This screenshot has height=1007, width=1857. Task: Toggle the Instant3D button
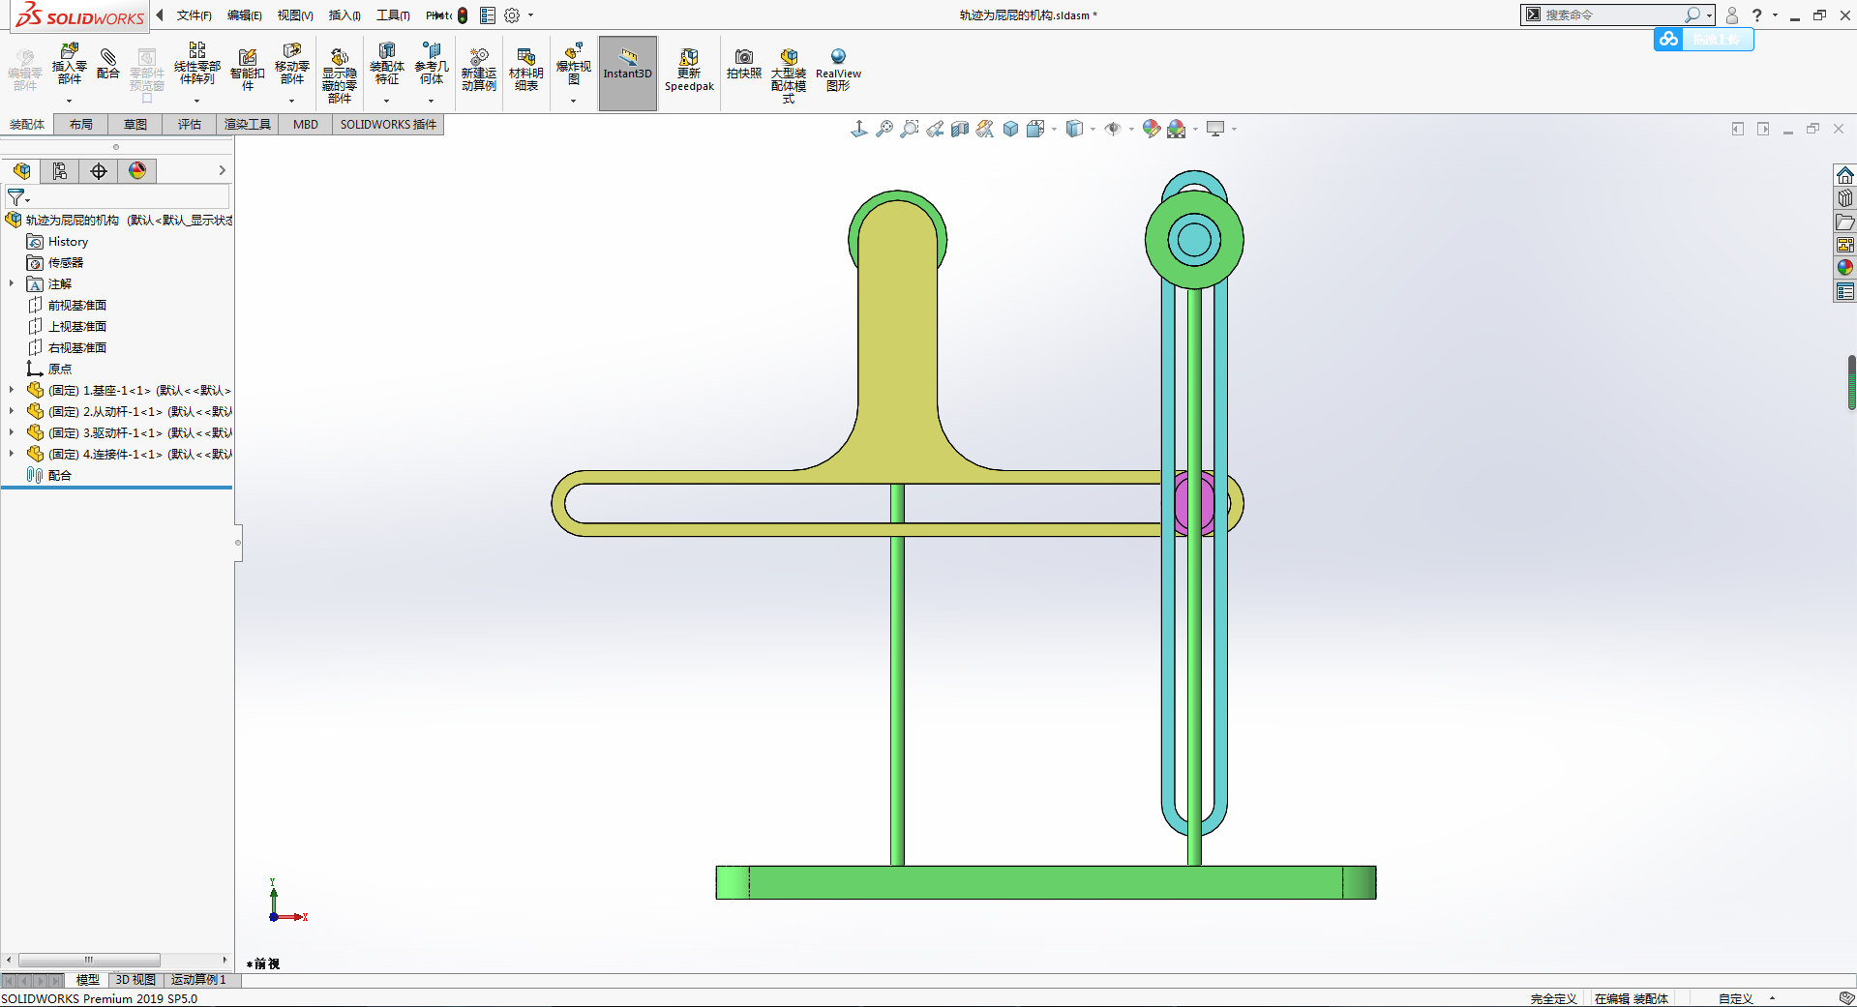coord(628,74)
